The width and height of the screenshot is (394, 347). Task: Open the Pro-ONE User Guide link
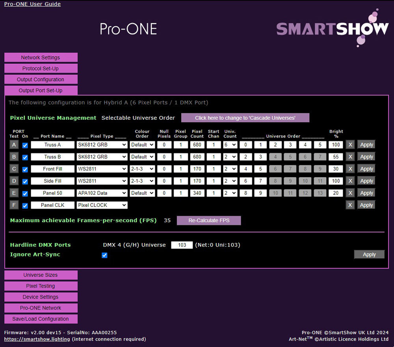[32, 4]
